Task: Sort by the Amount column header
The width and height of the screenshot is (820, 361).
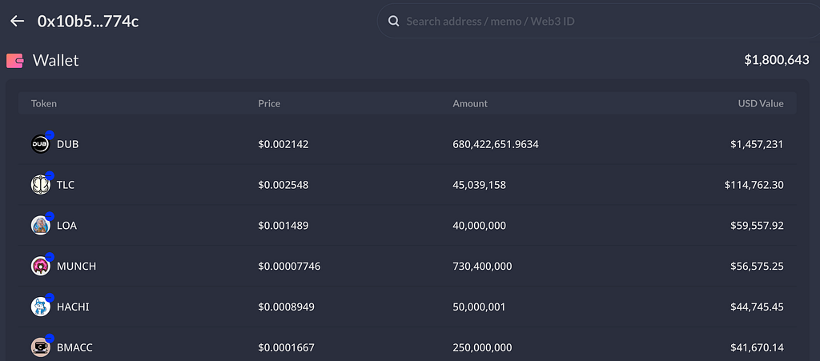Action: [470, 103]
